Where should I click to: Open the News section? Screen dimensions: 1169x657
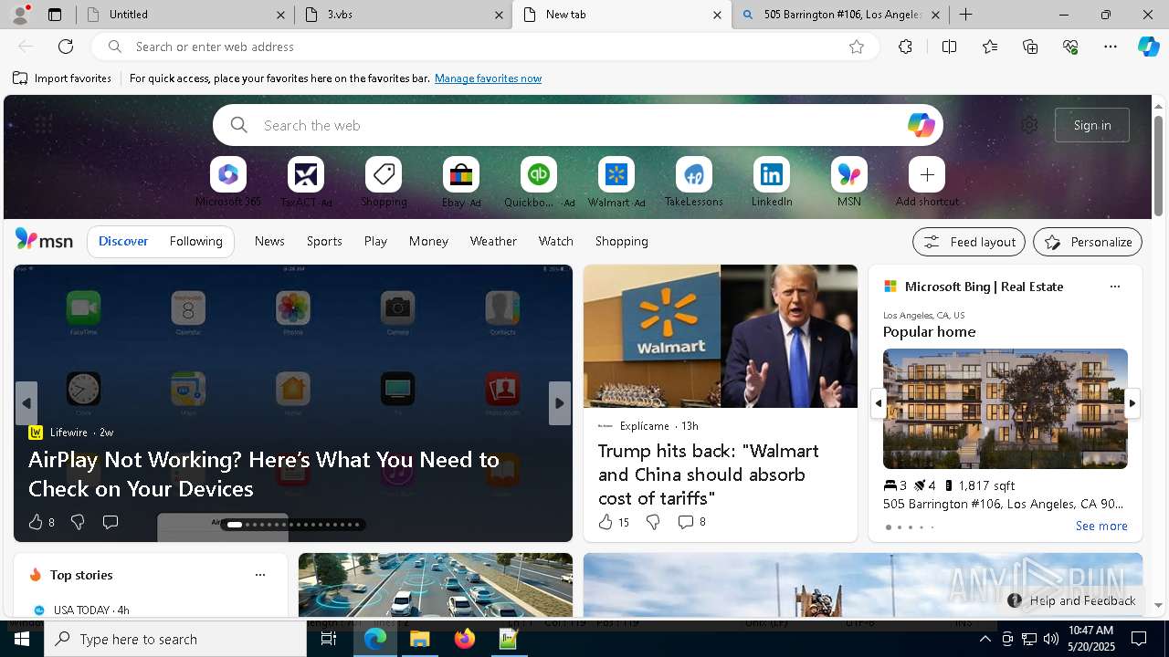269,242
